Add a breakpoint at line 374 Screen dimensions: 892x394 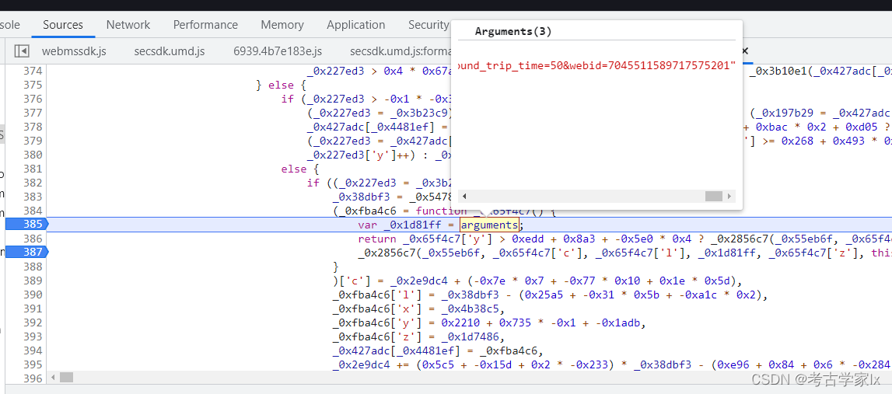pyautogui.click(x=33, y=71)
